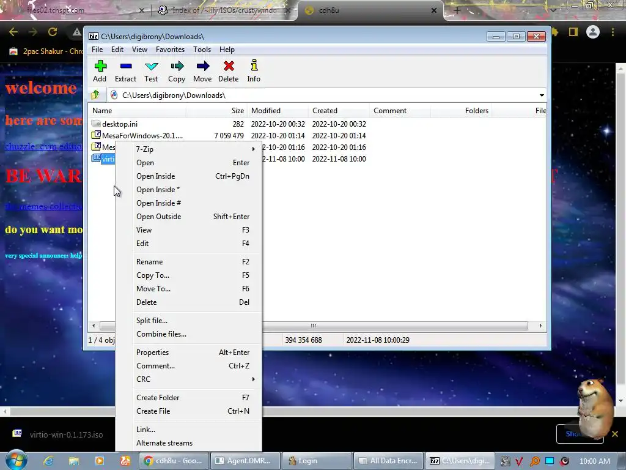Click the file list right scroll arrow
626x470 pixels.
pyautogui.click(x=540, y=326)
